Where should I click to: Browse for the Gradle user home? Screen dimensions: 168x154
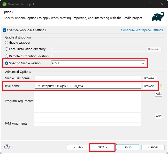coord(150,78)
